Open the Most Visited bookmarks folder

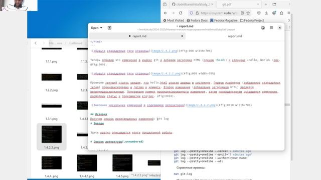pyautogui.click(x=174, y=20)
